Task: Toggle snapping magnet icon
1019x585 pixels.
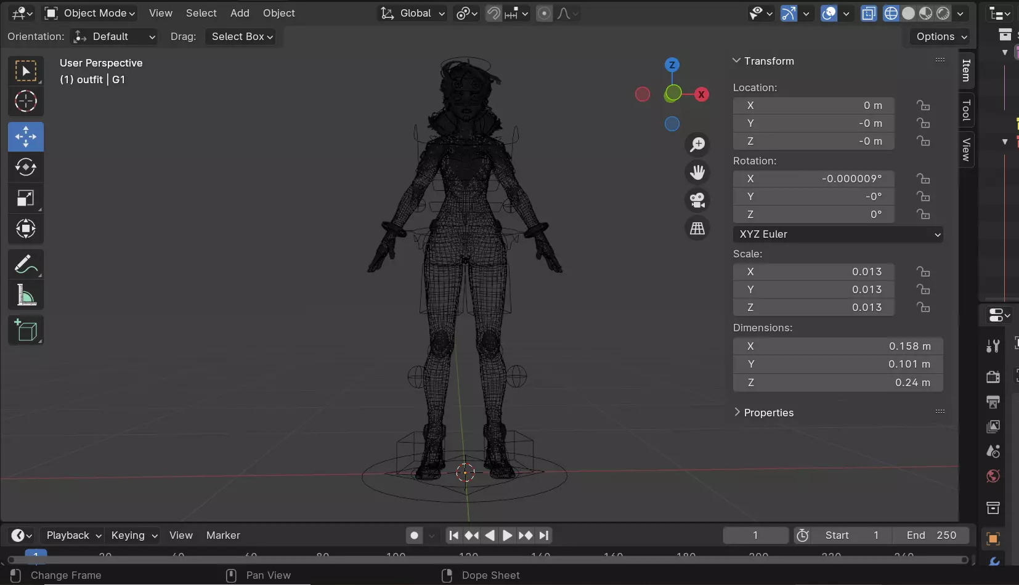Action: click(493, 13)
